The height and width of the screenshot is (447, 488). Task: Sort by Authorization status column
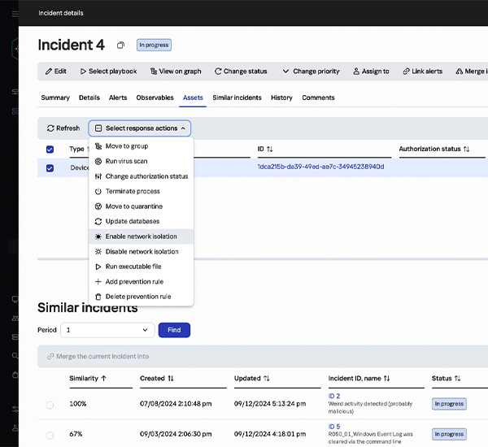466,150
